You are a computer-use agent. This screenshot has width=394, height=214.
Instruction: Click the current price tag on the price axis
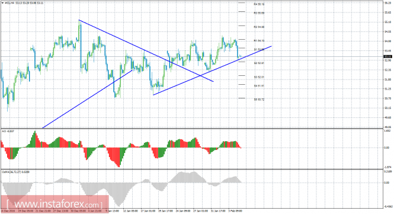tap(388, 56)
